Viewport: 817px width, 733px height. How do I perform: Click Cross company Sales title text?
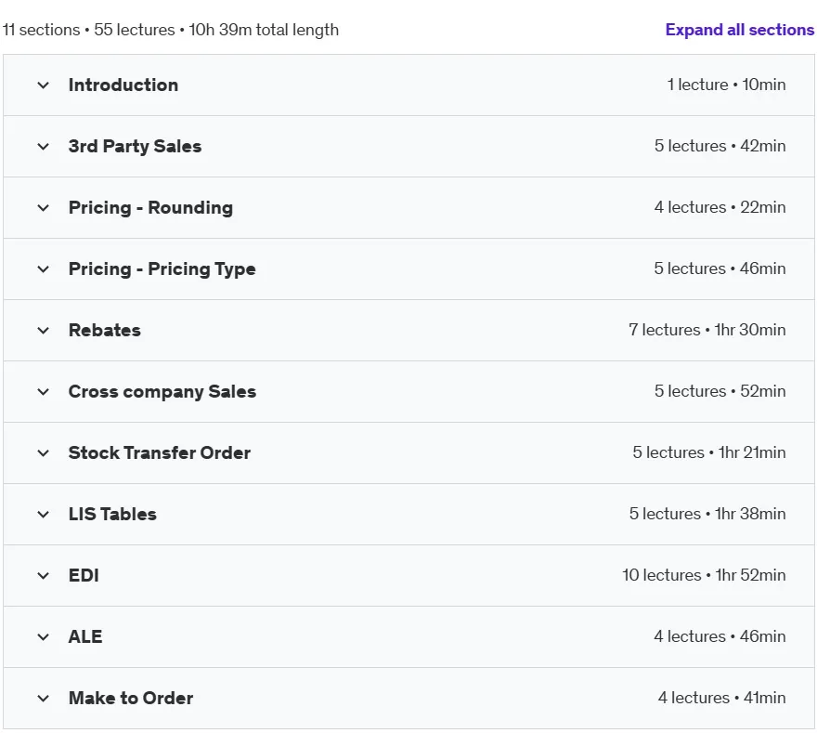pyautogui.click(x=162, y=391)
